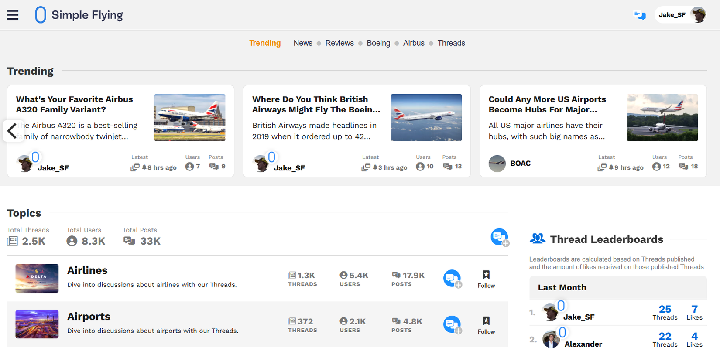720x351 pixels.
Task: Click the Thread Leaderboards people icon
Action: coord(538,239)
